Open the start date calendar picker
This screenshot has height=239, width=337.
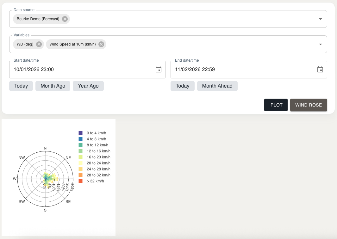[x=159, y=70]
